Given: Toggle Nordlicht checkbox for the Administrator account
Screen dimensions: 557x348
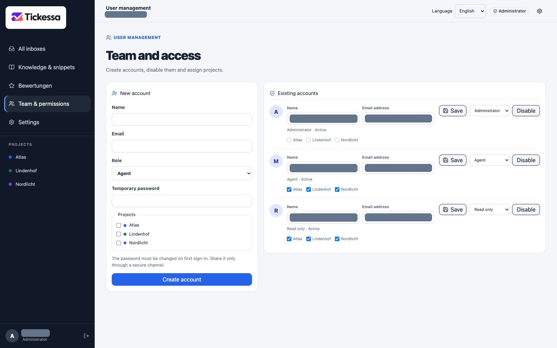Looking at the screenshot, I should click(x=337, y=140).
